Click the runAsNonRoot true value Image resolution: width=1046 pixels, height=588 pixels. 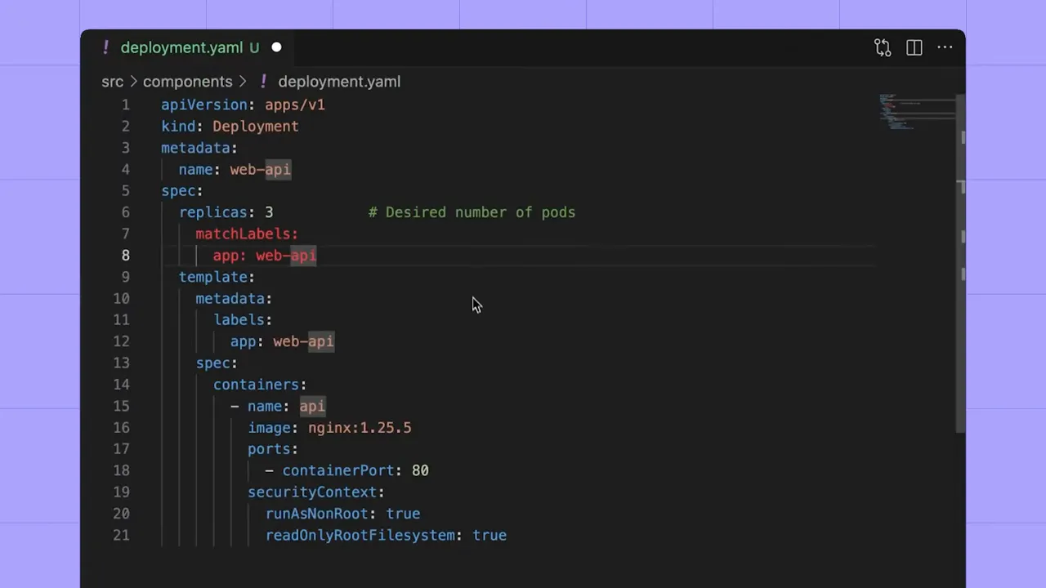(403, 513)
